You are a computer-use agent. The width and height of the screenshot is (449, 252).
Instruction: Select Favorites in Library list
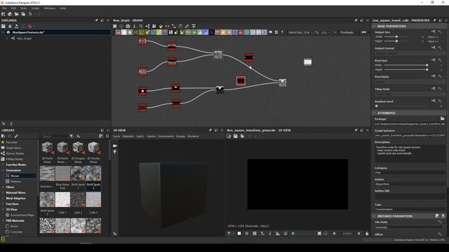11,142
